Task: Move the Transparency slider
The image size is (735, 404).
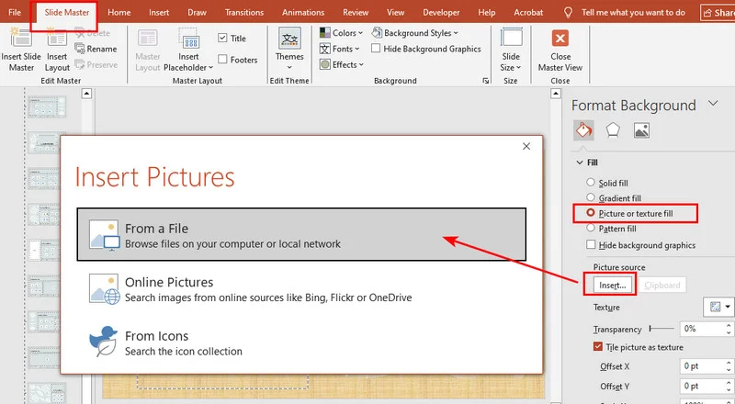Action: pyautogui.click(x=651, y=329)
